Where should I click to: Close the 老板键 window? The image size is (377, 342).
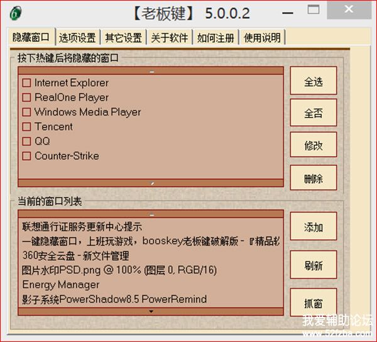(x=349, y=9)
